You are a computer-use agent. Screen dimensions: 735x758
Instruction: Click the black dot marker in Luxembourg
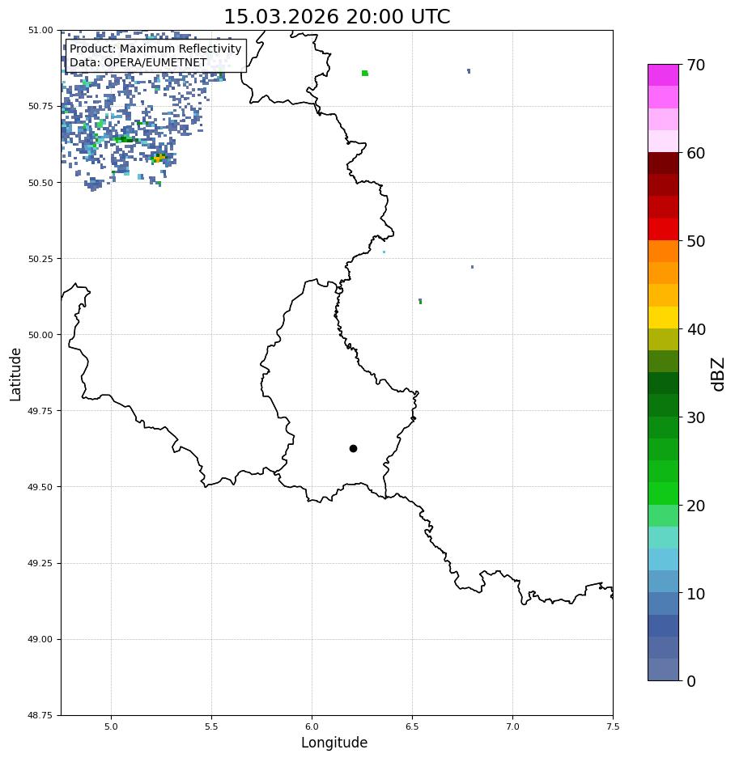pos(353,449)
